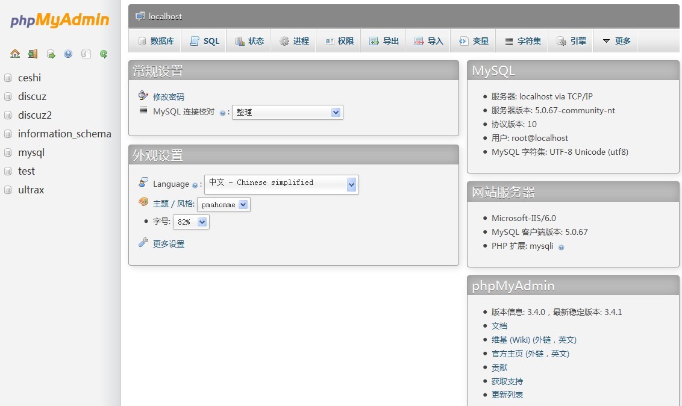Viewport: 682px width, 406px height.
Task: Click the database icon beside ceshi
Action: point(8,78)
